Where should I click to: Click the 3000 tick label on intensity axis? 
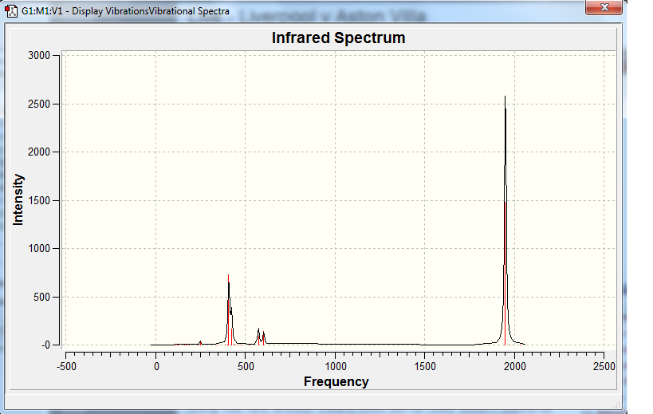pyautogui.click(x=39, y=55)
